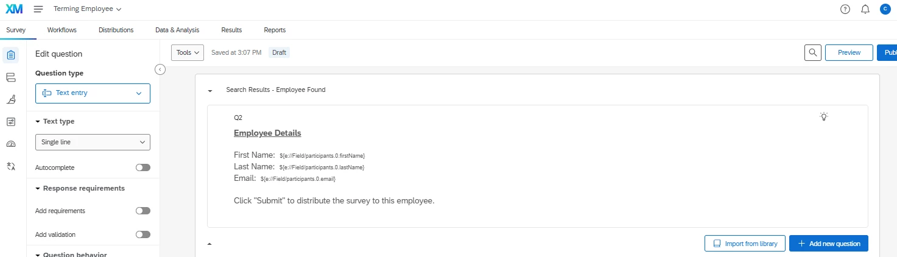Open Look and feel paintbrush icon
The width and height of the screenshot is (897, 257).
(x=10, y=99)
